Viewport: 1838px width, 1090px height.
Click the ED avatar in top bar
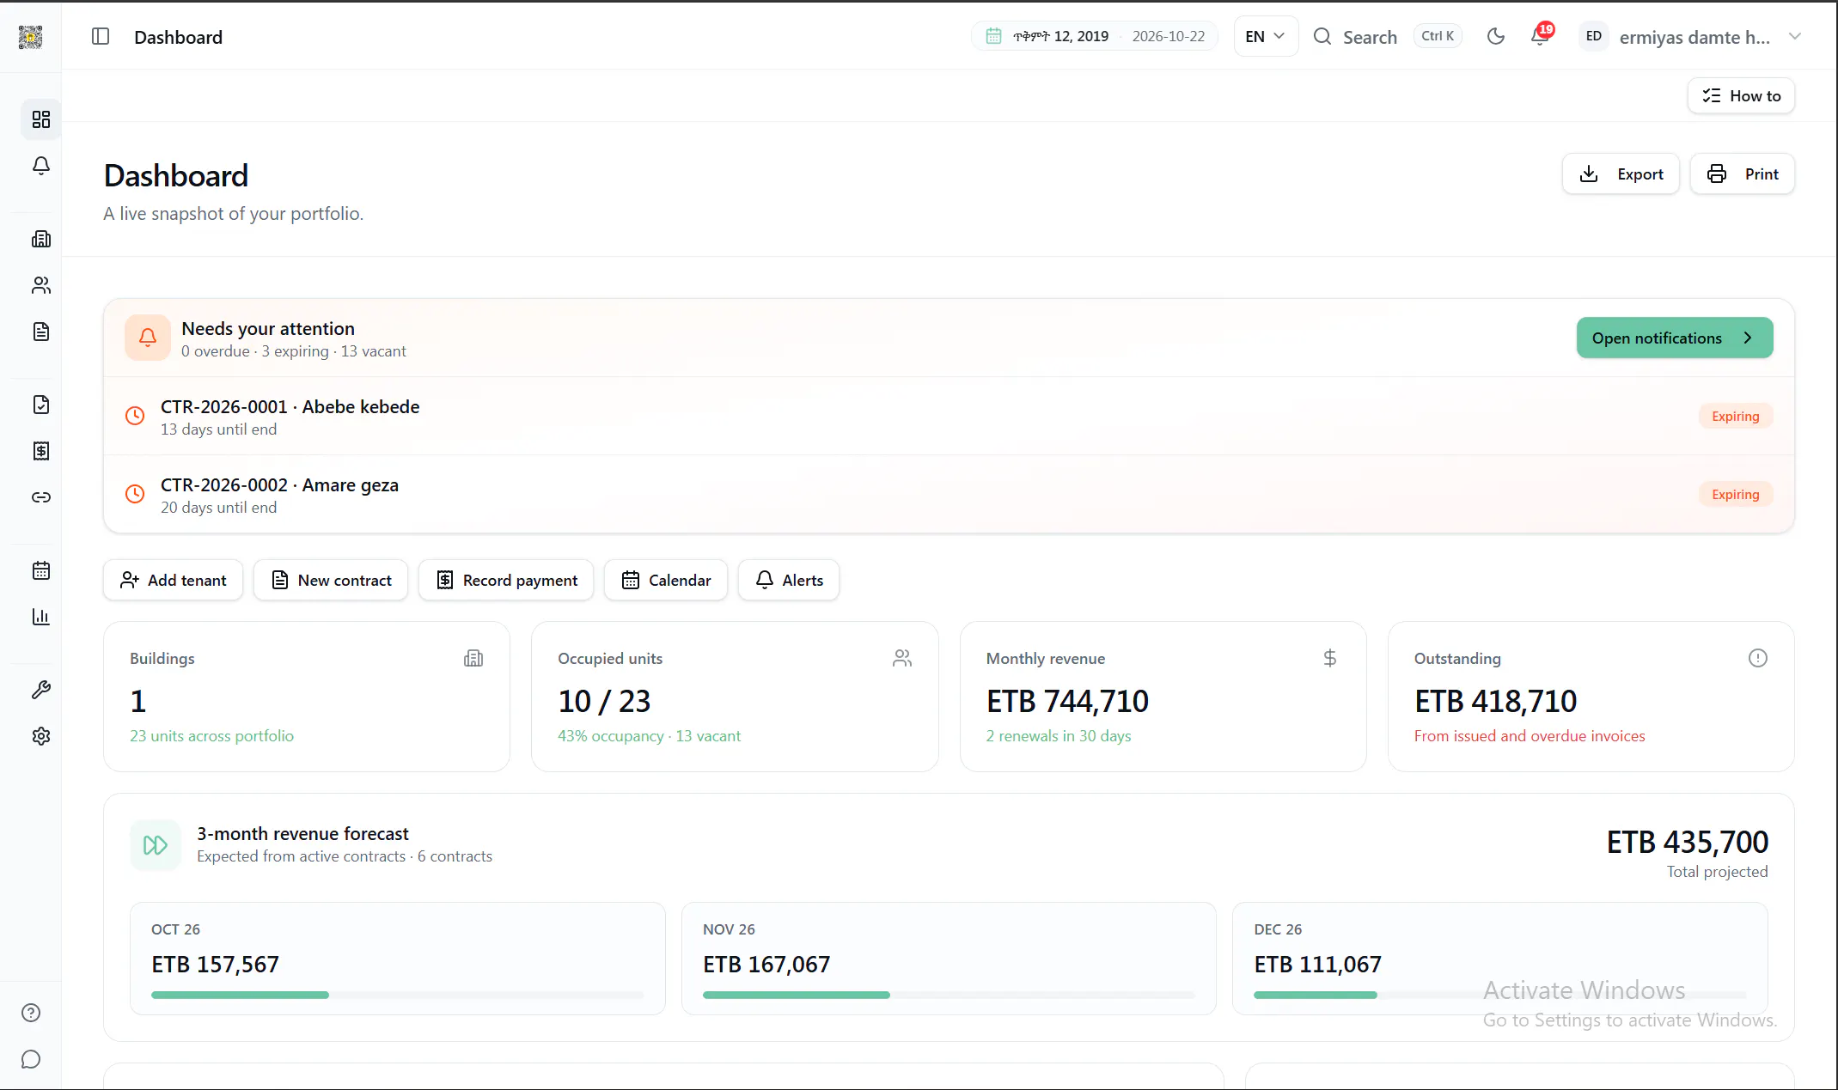[x=1593, y=36]
